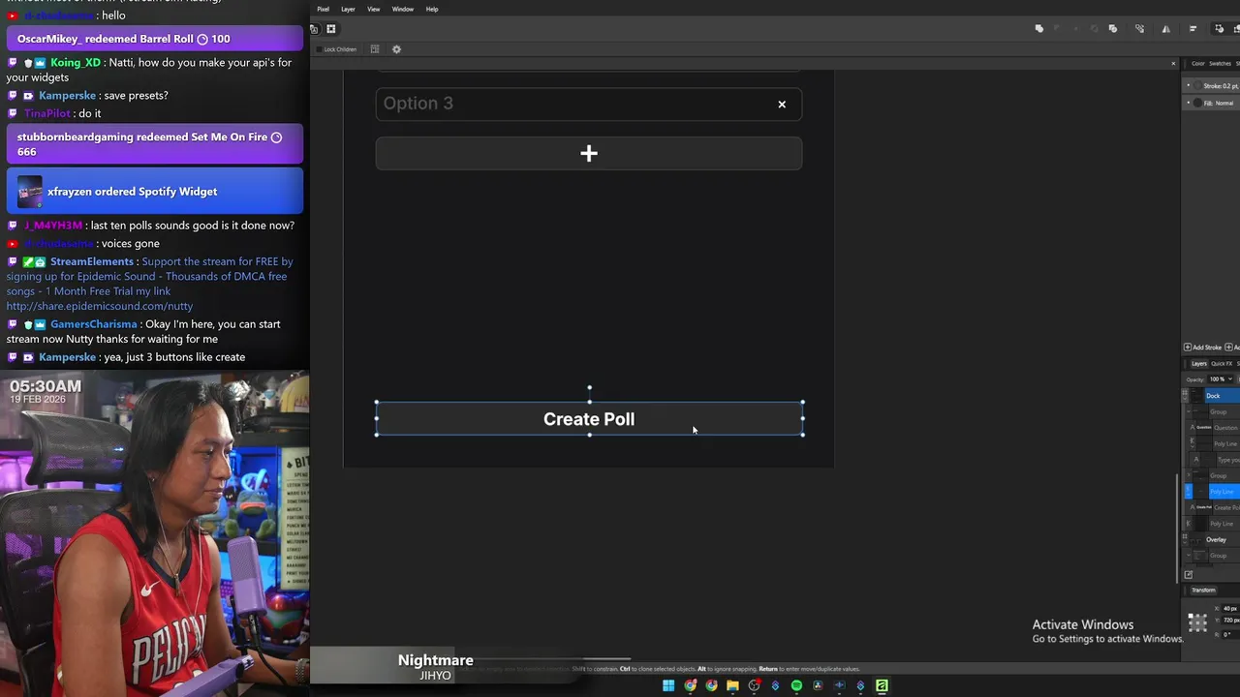Open the Pixel menu
The height and width of the screenshot is (697, 1240).
point(324,9)
